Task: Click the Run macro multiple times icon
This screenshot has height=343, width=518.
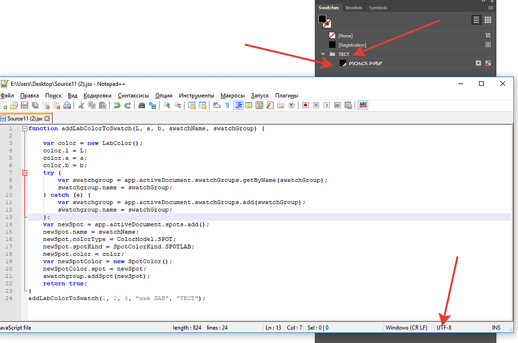Action: pyautogui.click(x=337, y=105)
